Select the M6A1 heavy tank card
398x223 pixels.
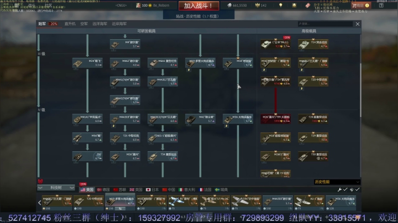pyautogui.click(x=163, y=63)
